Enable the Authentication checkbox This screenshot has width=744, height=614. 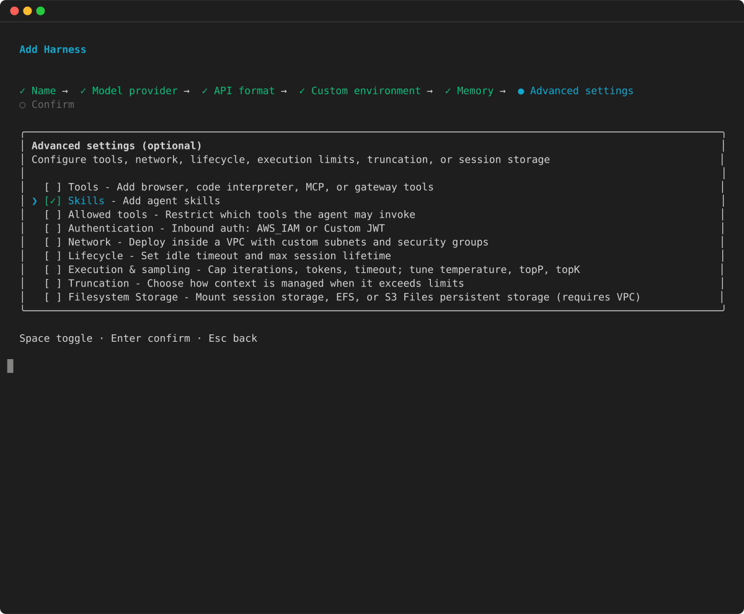[53, 228]
